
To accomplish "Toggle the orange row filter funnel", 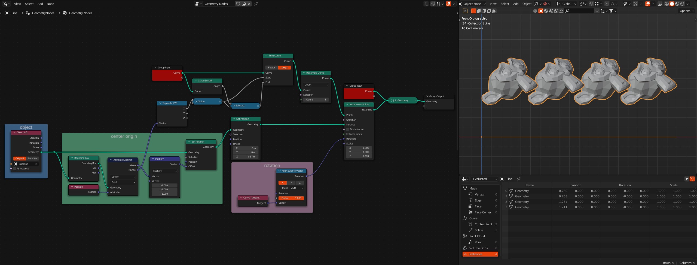I will coord(692,179).
